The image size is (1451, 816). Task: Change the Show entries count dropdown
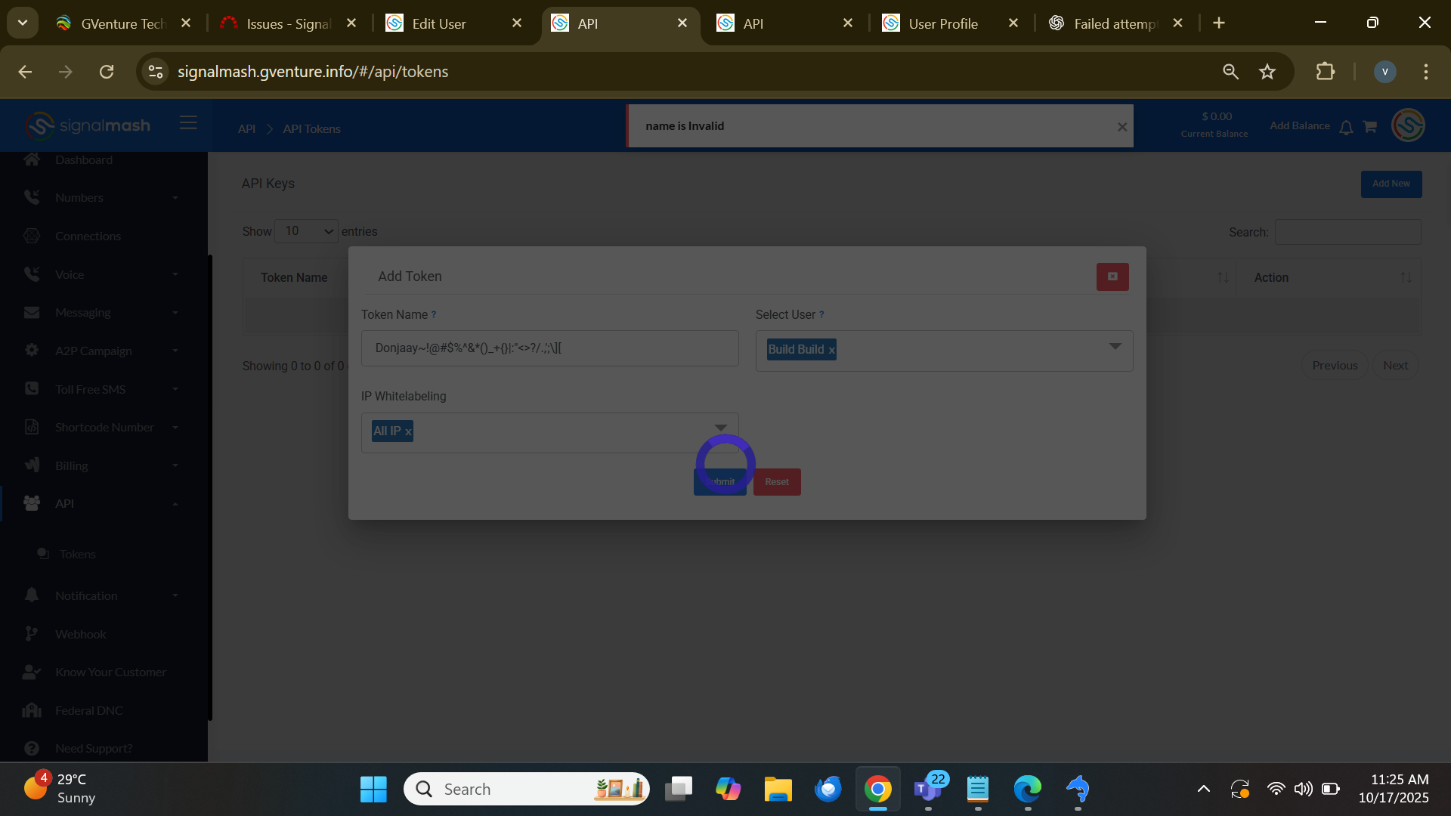click(x=306, y=231)
